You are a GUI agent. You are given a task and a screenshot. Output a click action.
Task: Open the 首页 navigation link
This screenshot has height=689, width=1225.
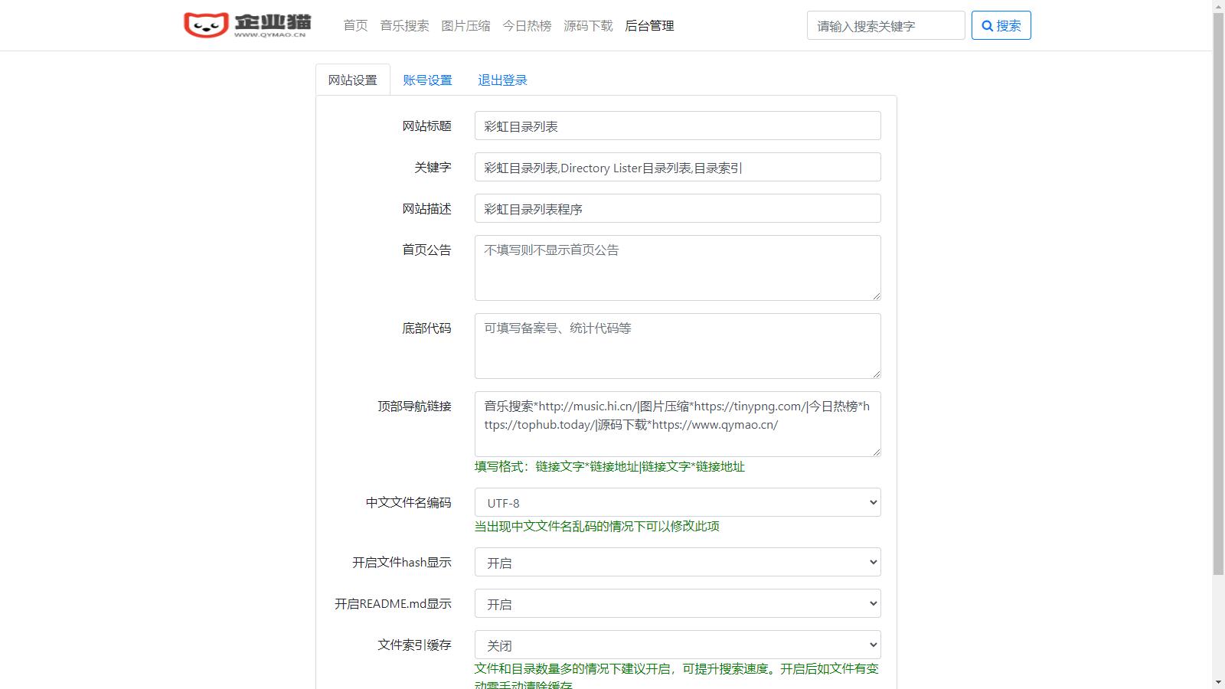pyautogui.click(x=355, y=26)
